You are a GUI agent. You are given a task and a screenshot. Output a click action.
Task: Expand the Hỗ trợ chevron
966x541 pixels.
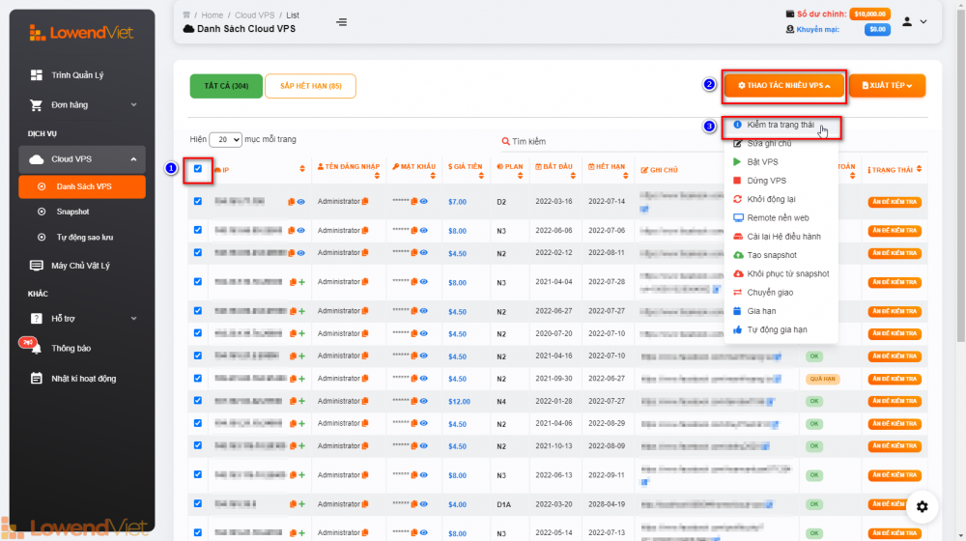point(133,319)
